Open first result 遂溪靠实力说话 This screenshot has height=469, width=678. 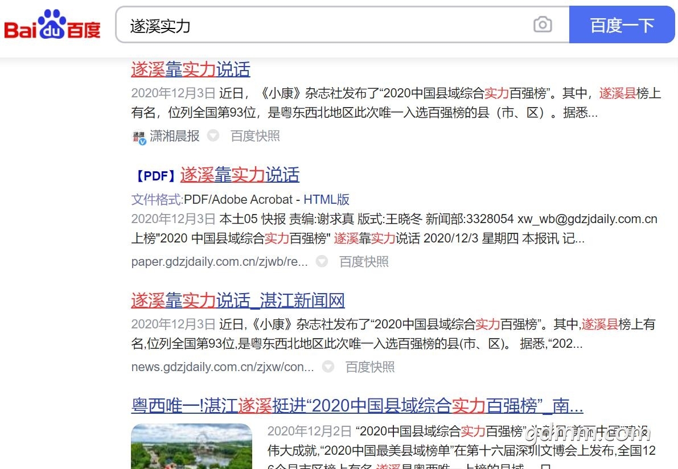click(191, 69)
